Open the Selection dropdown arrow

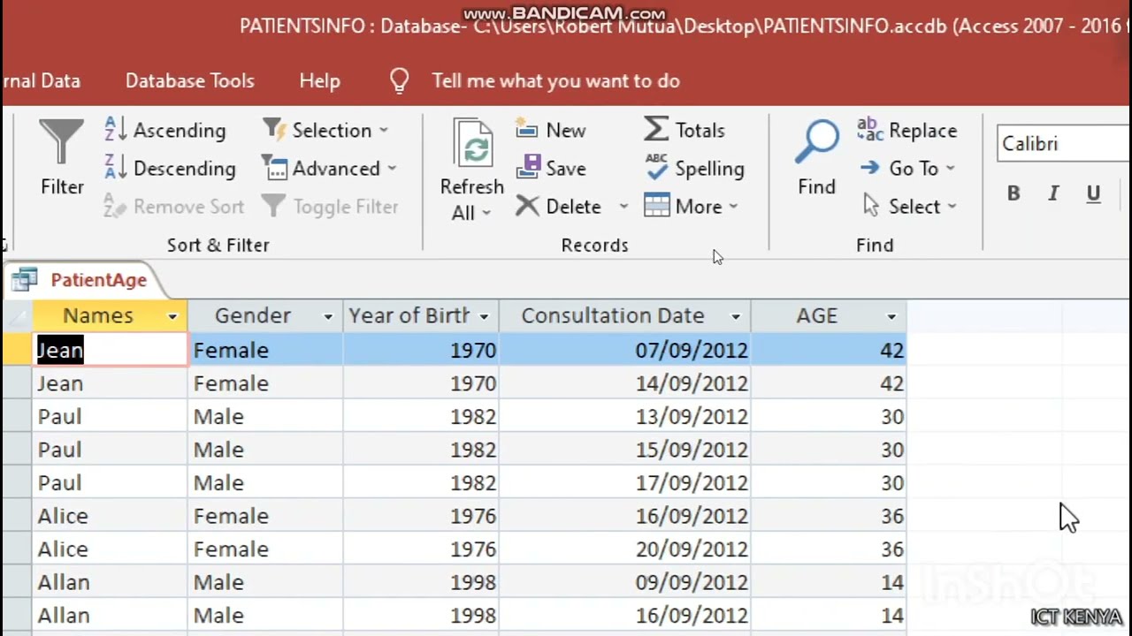coord(383,131)
